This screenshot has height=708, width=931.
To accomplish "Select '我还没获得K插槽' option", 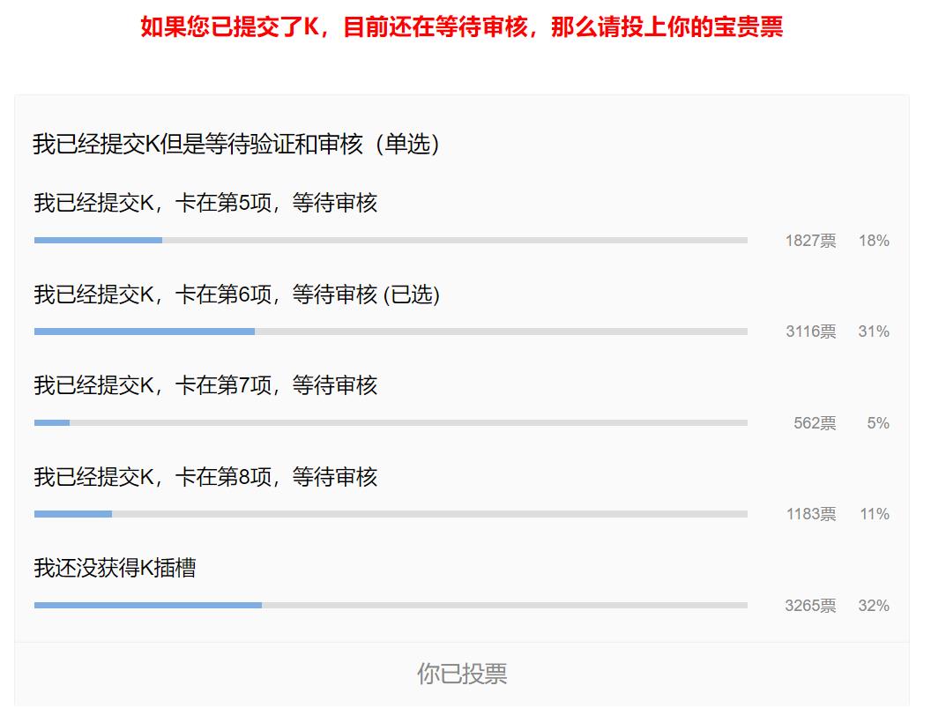I will click(x=115, y=568).
